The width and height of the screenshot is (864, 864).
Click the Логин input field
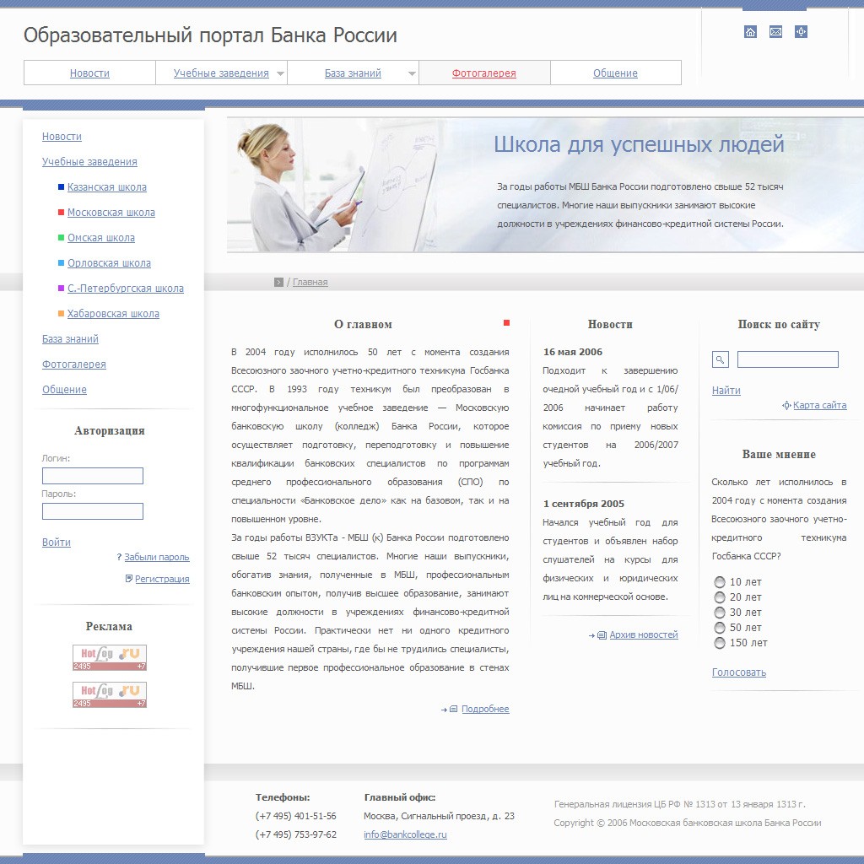coord(93,476)
